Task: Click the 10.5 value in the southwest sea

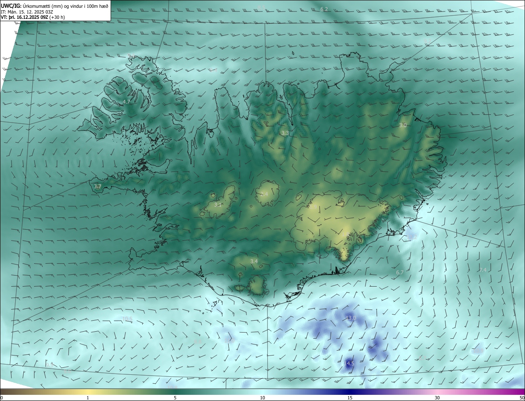Action: tap(128, 319)
